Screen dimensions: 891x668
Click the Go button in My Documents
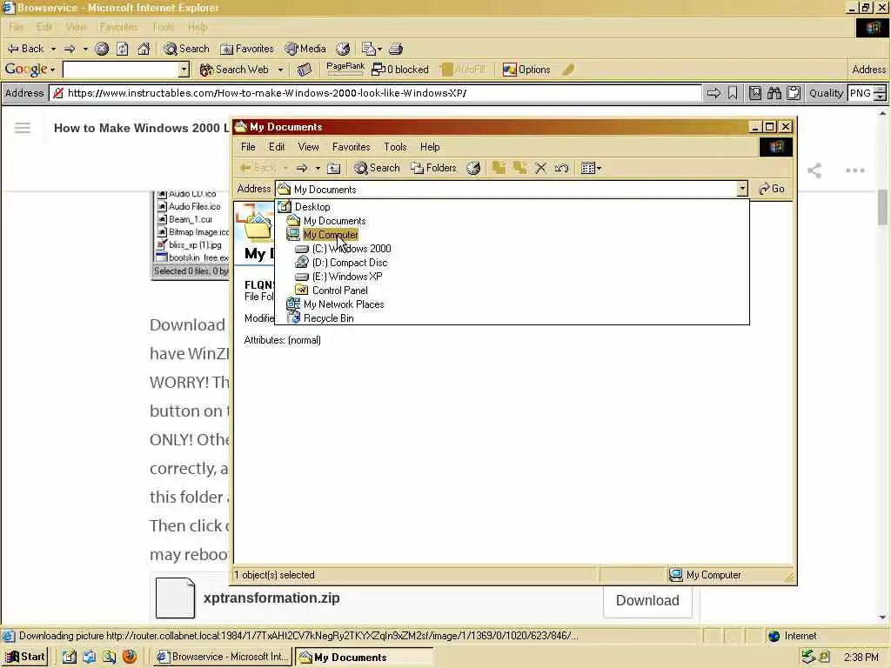coord(772,189)
